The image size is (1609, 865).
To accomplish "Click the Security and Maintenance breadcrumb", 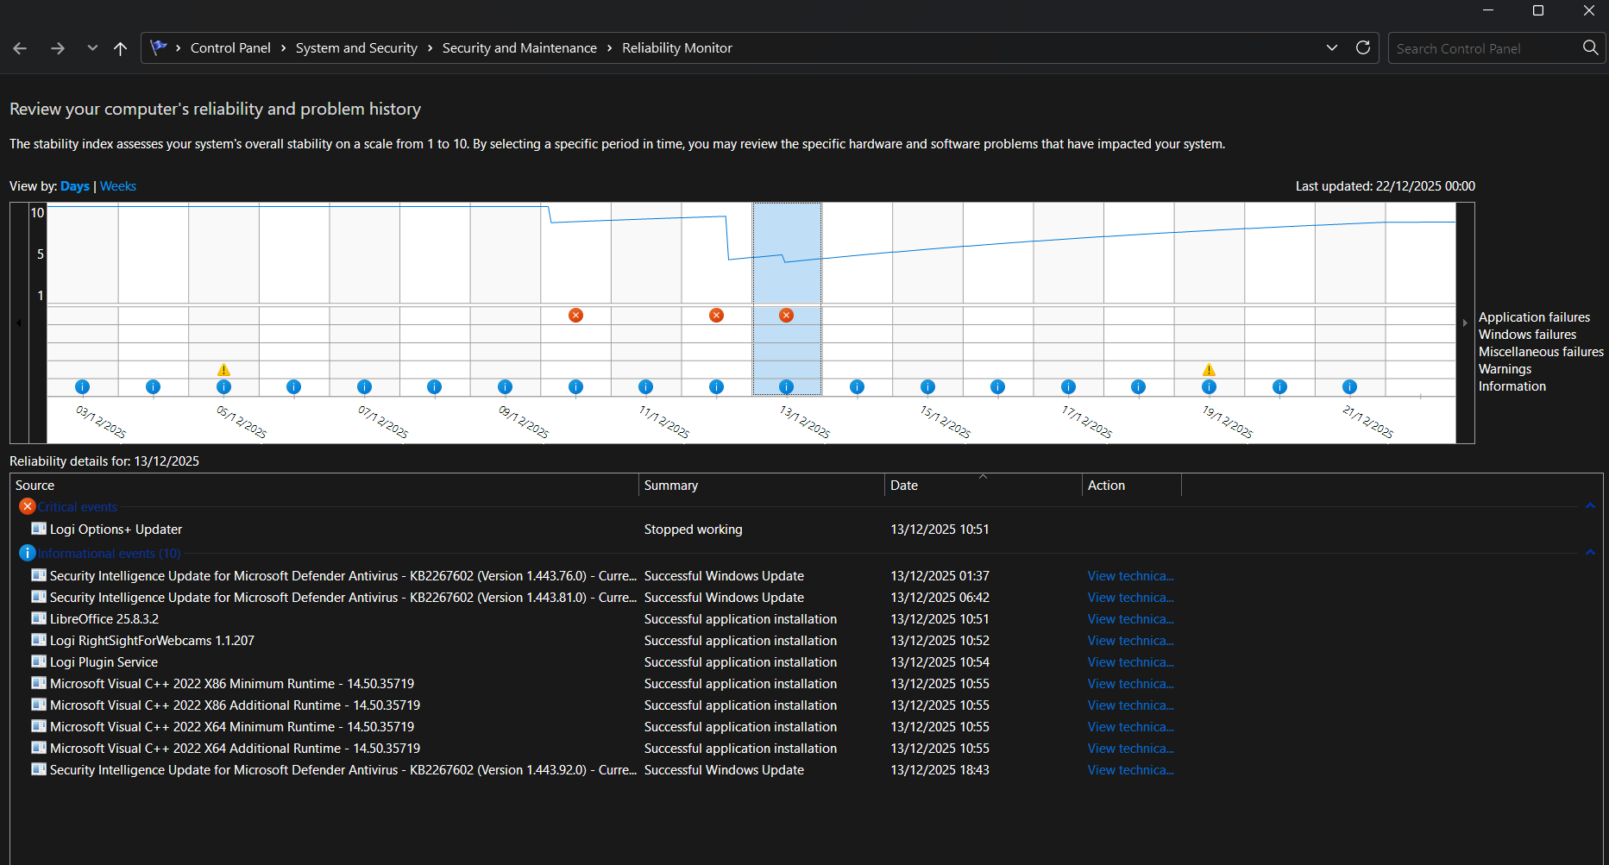I will click(x=519, y=48).
